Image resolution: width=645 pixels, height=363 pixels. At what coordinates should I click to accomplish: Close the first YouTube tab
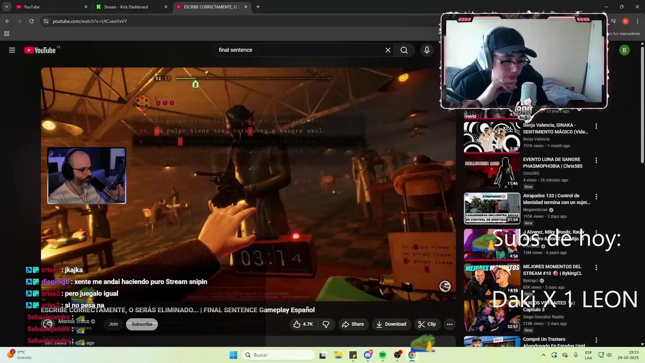click(86, 7)
